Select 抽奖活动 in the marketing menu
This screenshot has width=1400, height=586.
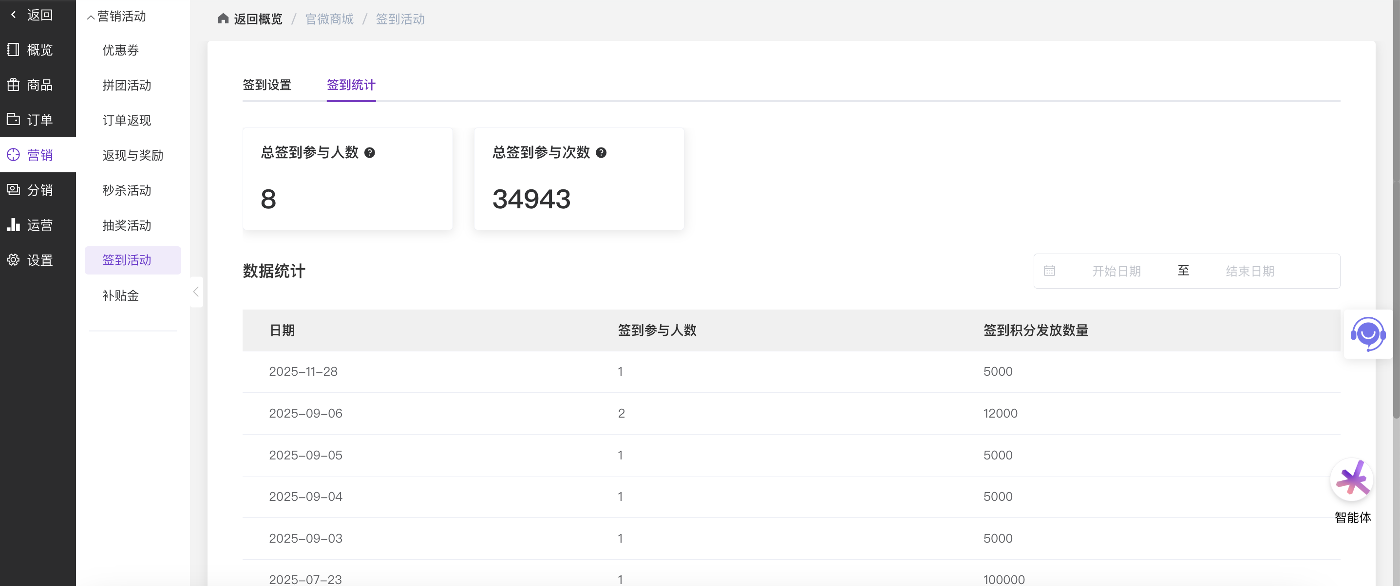click(x=127, y=225)
